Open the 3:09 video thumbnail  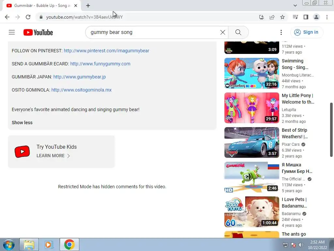[251, 47]
